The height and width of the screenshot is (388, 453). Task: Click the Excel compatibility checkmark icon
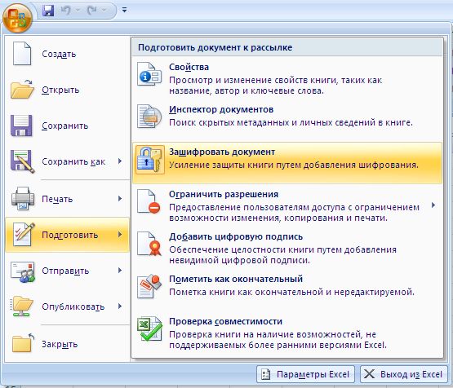coord(149,328)
